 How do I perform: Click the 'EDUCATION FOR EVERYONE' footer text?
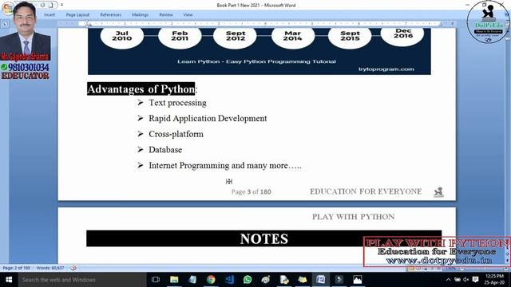click(x=366, y=191)
